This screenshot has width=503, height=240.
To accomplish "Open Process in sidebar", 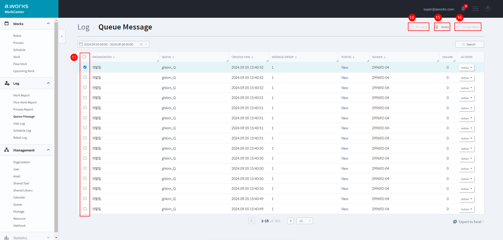I will click(18, 43).
